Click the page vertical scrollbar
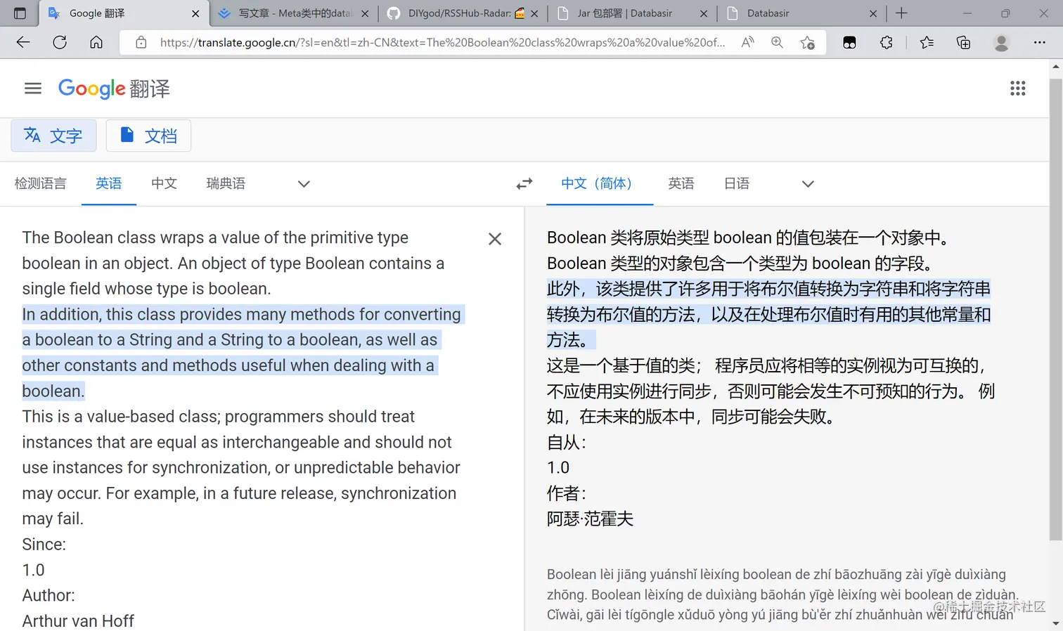Image resolution: width=1063 pixels, height=631 pixels. [x=1055, y=309]
